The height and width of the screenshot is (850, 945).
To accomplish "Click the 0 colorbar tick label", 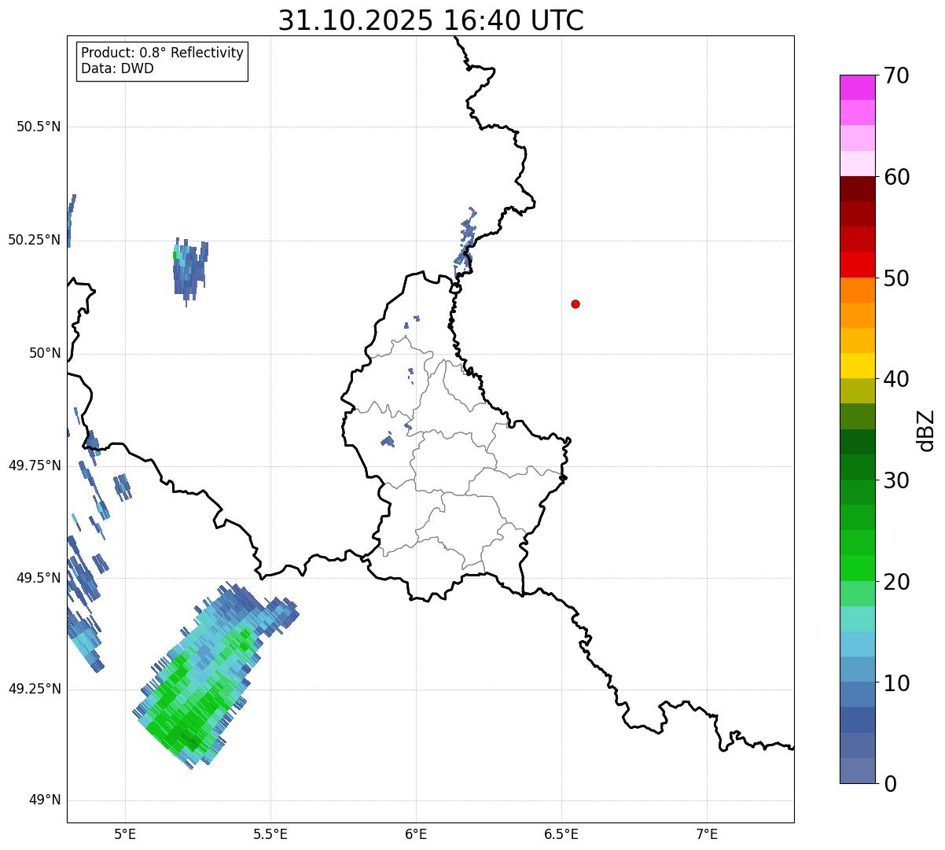I will point(891,785).
